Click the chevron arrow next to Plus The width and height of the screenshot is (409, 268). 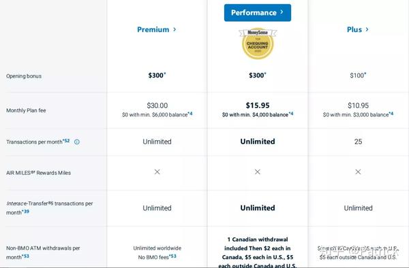(367, 29)
